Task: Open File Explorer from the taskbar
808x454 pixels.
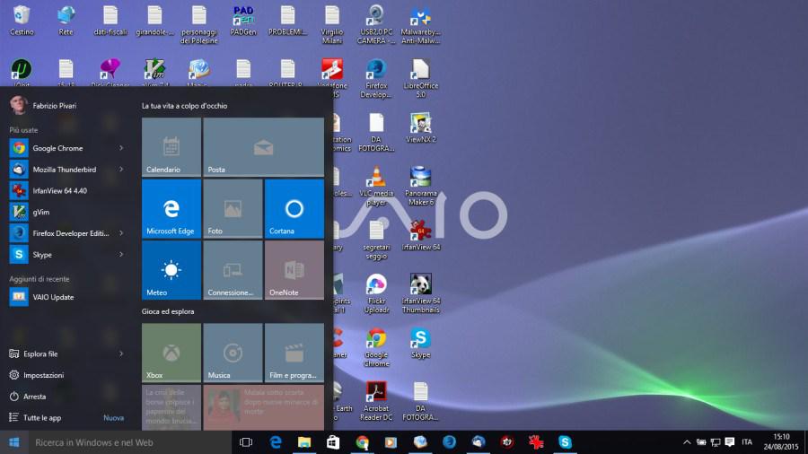Action: [x=304, y=442]
